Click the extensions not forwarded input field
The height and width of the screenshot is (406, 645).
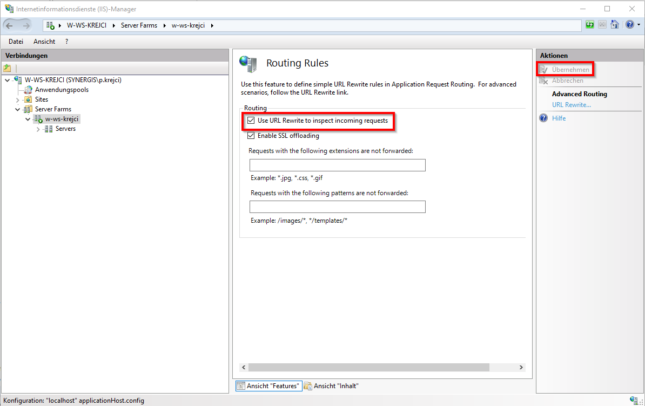[x=337, y=165]
